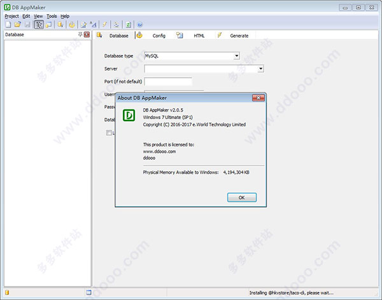
Task: Toggle the checkbox partly hidden behind the dialog
Action: (x=109, y=132)
